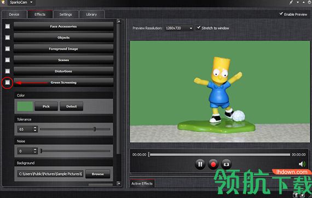
Task: Open the Preview Resolution dropdown
Action: pyautogui.click(x=179, y=28)
